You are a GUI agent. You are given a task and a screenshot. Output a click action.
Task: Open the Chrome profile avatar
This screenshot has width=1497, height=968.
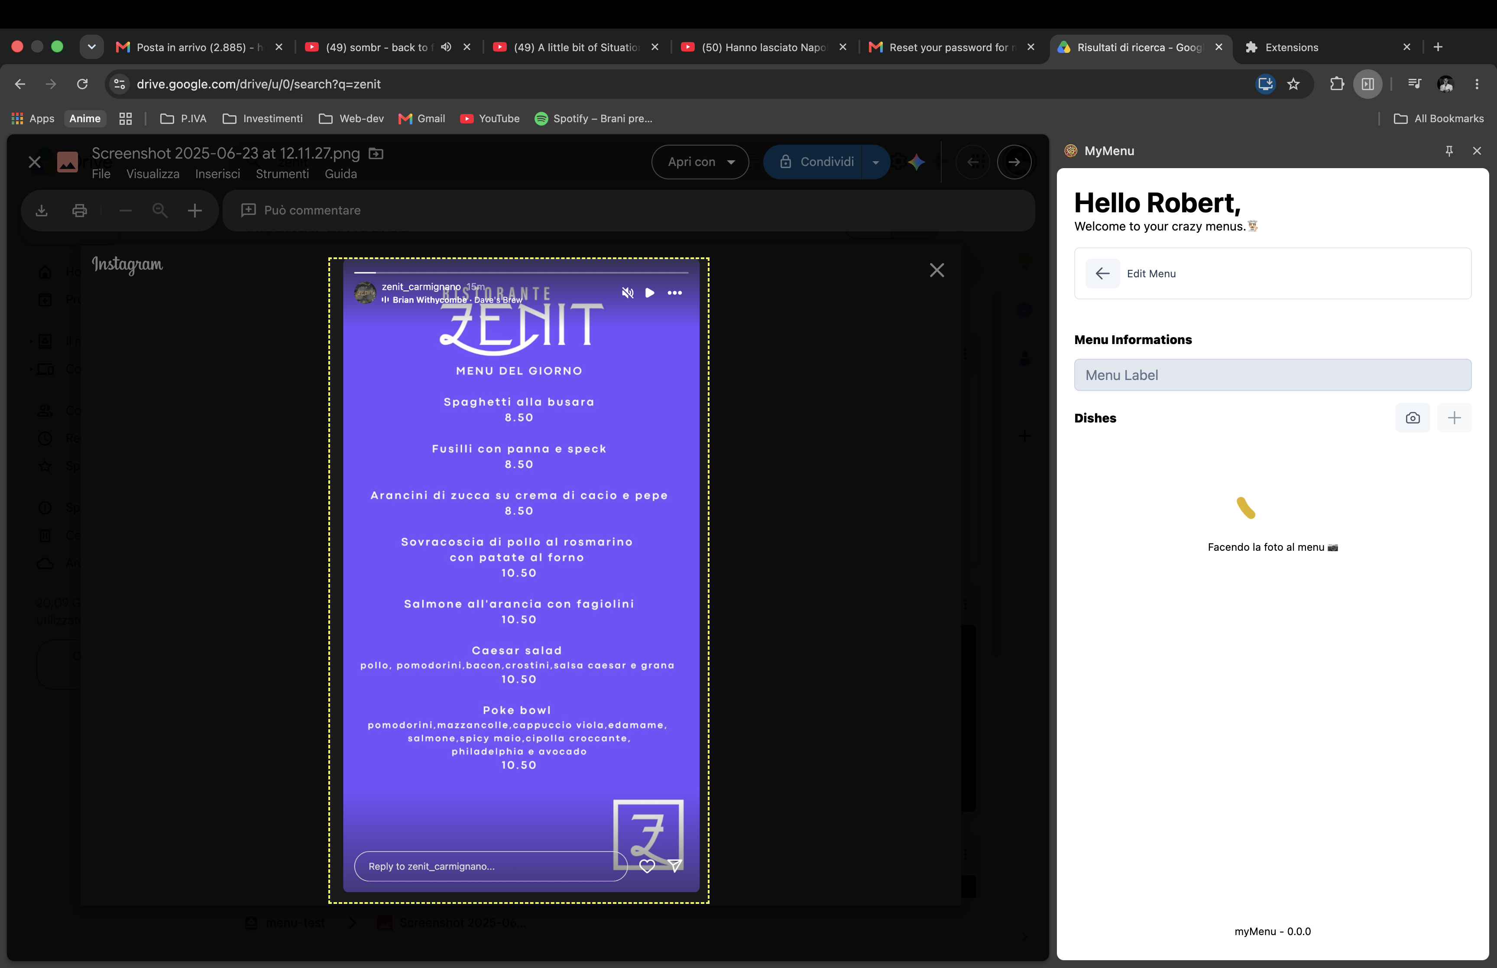[1445, 84]
